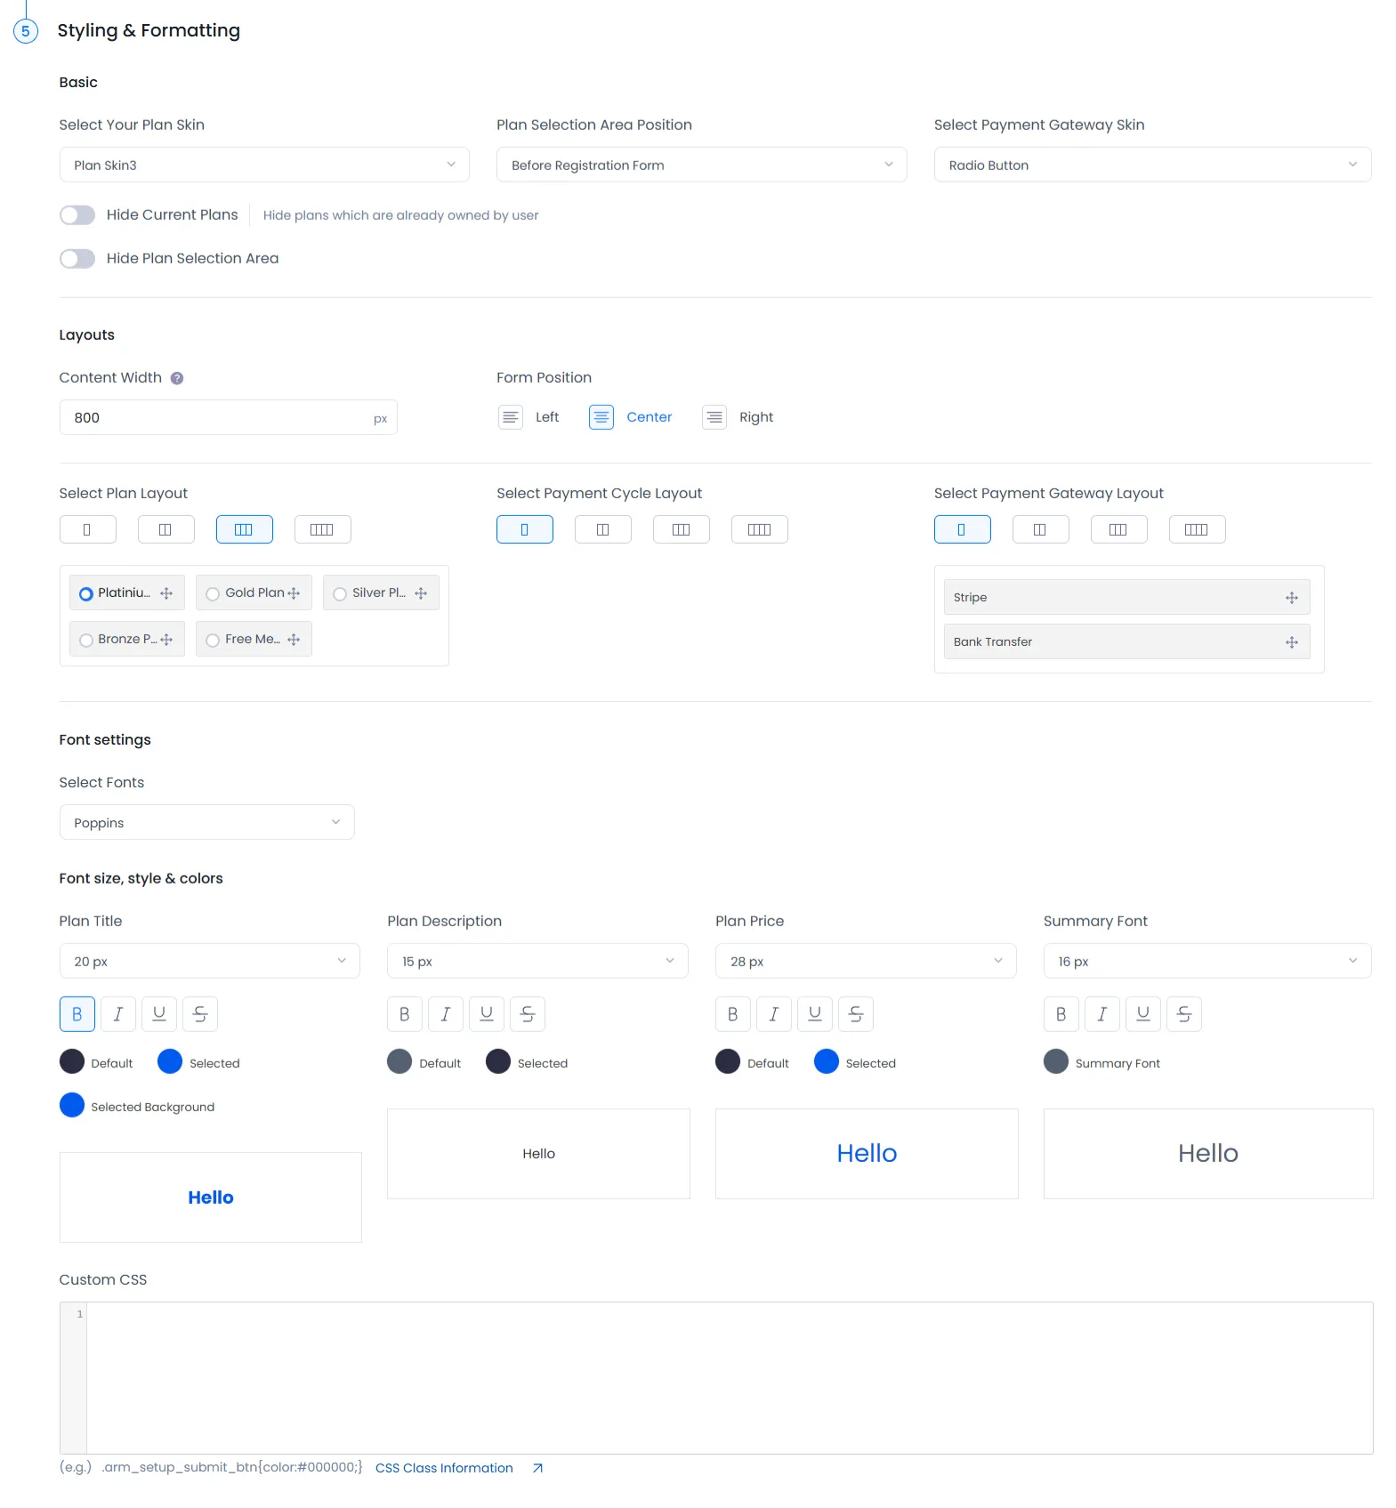Click the Selected Background color swatch
Image resolution: width=1396 pixels, height=1508 pixels.
click(72, 1105)
